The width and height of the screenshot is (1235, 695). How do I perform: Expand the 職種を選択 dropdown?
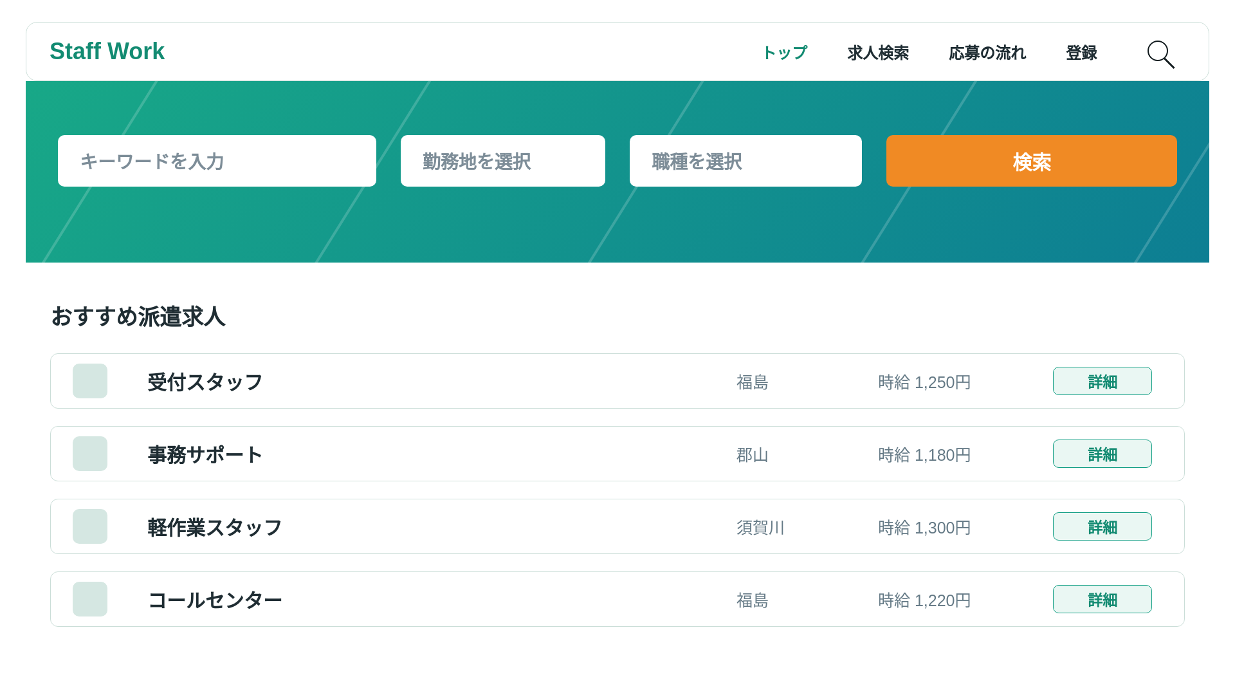746,161
